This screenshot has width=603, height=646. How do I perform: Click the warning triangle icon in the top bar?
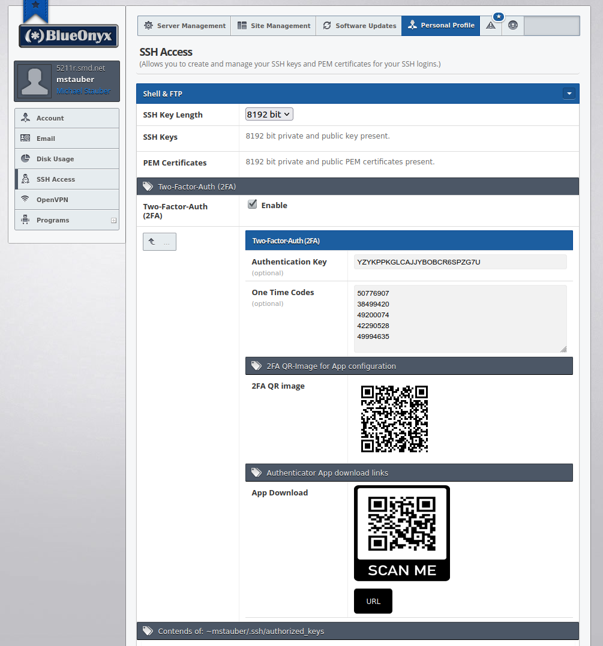point(490,26)
